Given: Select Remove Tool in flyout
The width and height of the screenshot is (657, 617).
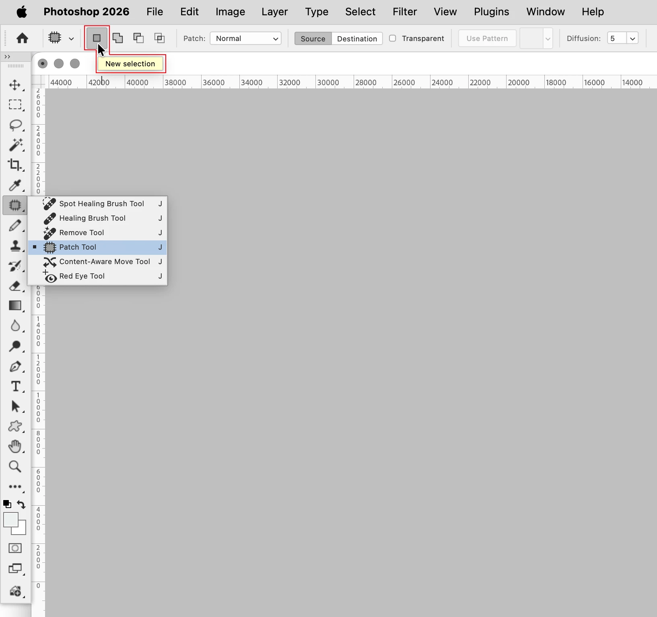Looking at the screenshot, I should (97, 233).
